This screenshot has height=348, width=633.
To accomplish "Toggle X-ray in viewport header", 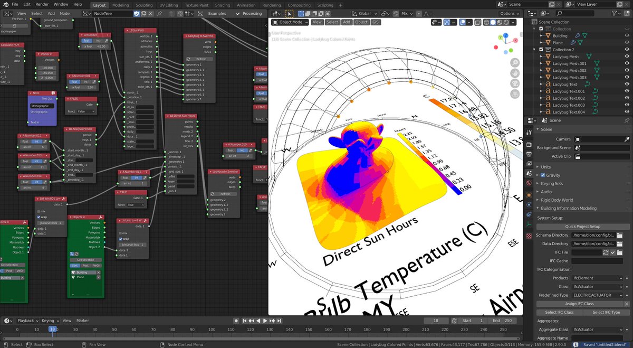I will pos(477,22).
